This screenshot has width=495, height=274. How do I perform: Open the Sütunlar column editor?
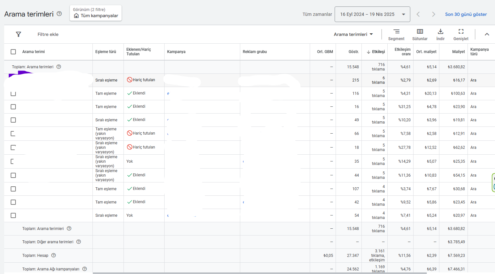point(420,35)
